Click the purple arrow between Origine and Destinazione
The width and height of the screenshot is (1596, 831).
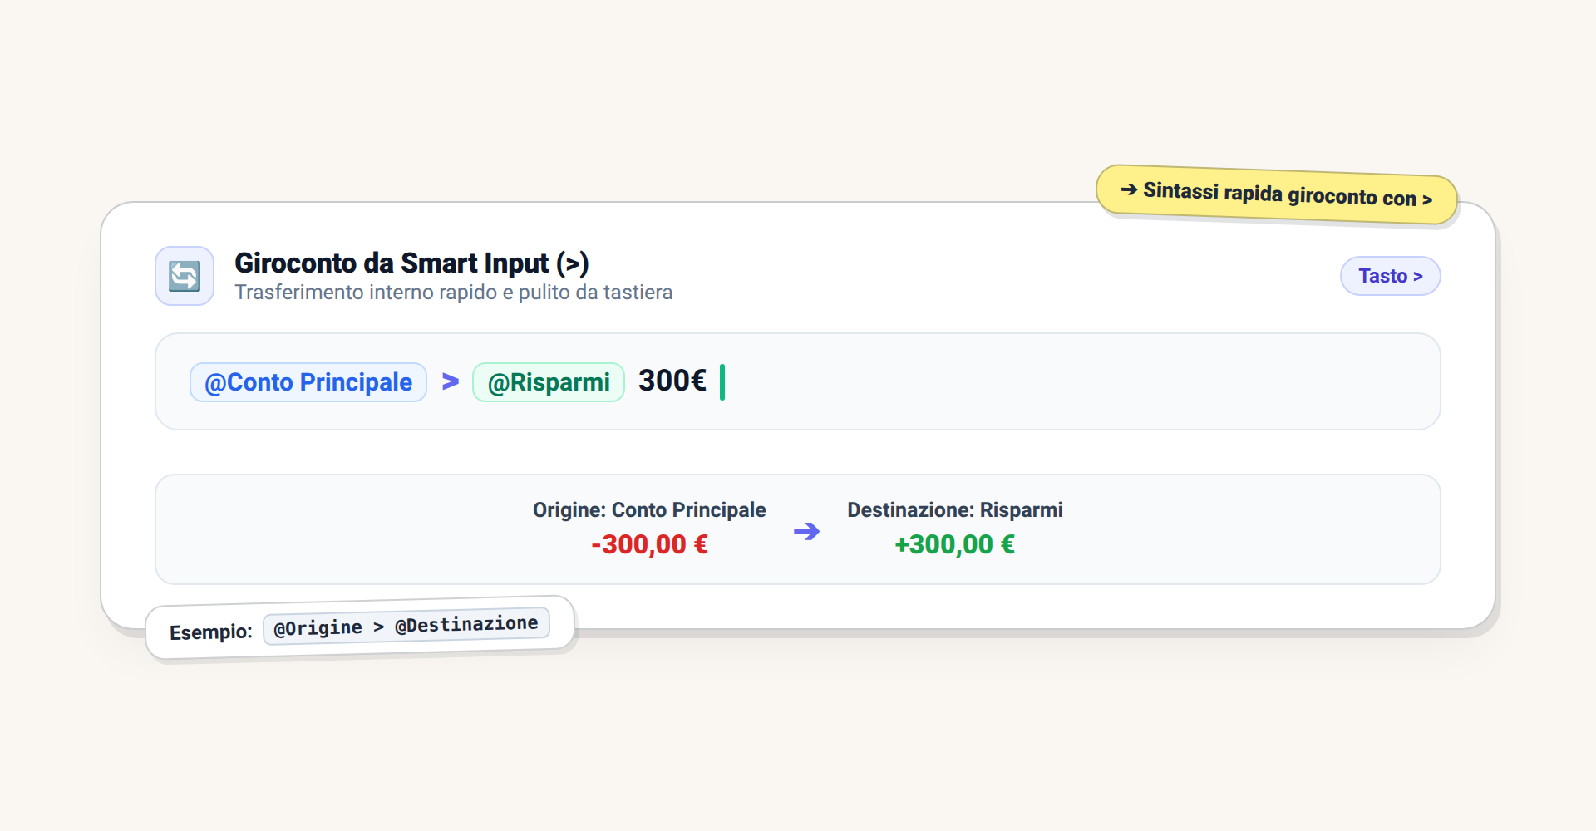806,531
